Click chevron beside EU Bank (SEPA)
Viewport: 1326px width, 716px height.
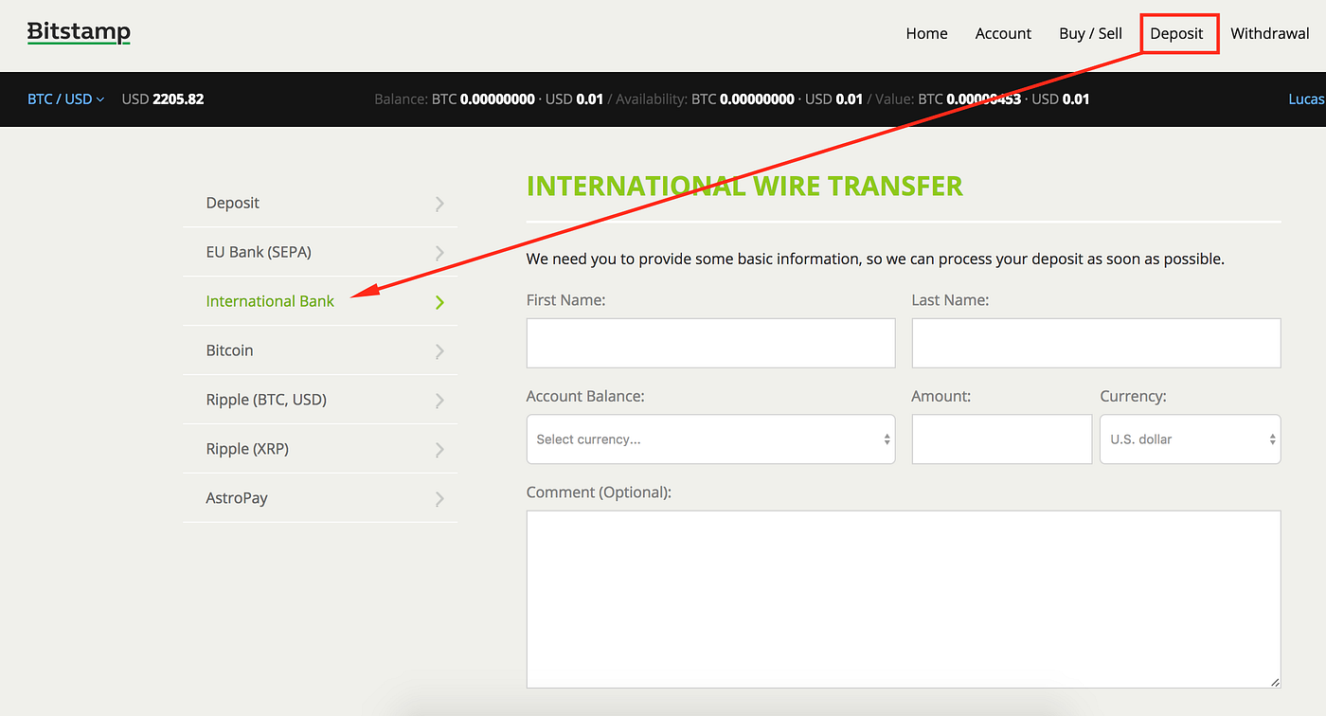point(439,253)
